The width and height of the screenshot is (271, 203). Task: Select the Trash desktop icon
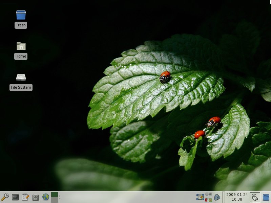(x=21, y=15)
